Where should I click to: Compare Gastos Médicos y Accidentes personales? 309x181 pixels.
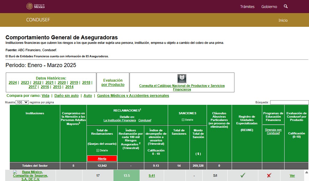coord(133,96)
